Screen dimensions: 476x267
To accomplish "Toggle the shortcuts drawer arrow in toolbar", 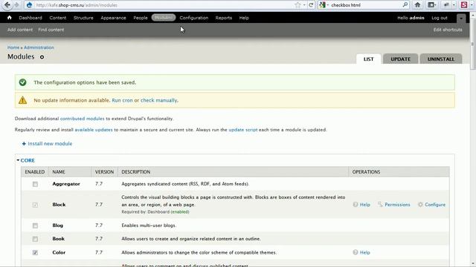I will (x=461, y=18).
